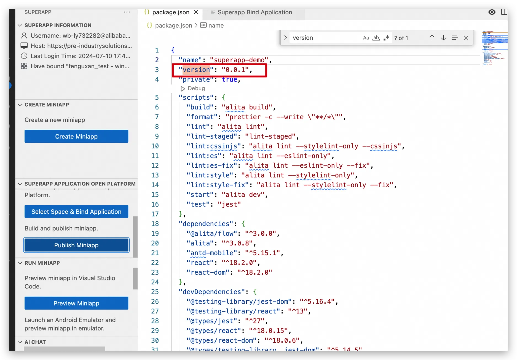Go to previous match arrow
517x360 pixels.
[x=432, y=38]
